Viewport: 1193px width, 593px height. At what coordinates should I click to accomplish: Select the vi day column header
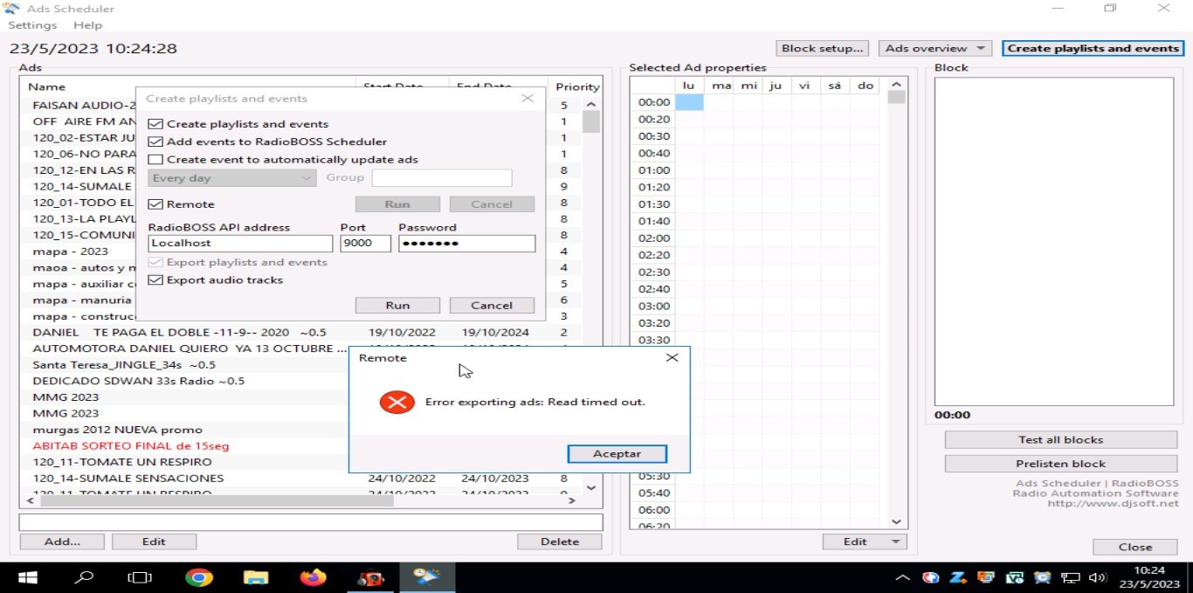(804, 85)
